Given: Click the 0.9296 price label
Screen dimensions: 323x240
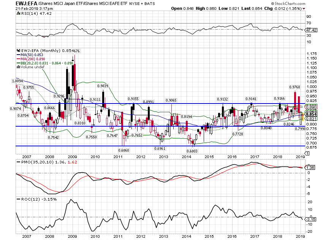Looking at the screenshot, I should (59, 96).
